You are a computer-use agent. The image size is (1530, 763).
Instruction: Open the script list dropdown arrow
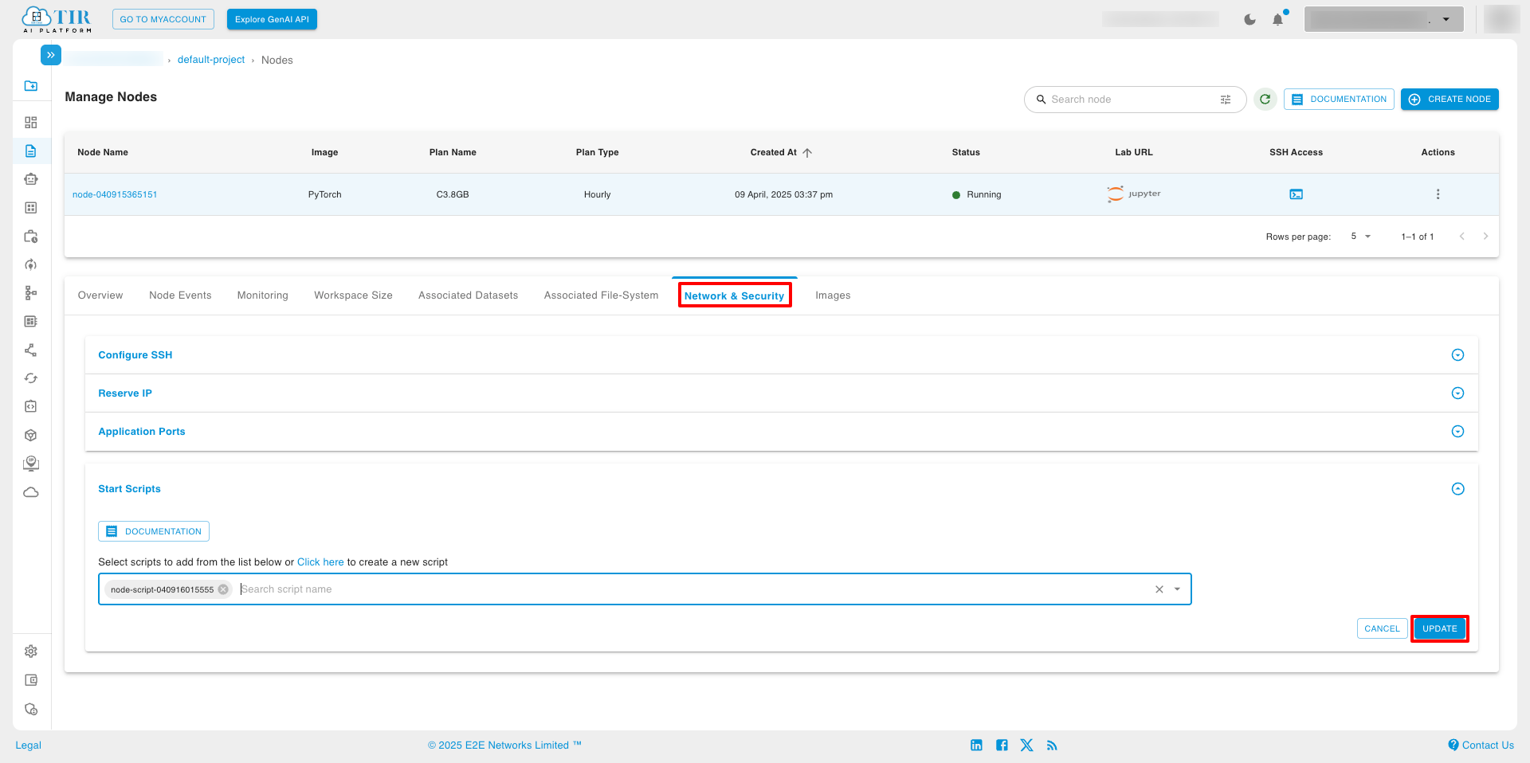[1177, 589]
